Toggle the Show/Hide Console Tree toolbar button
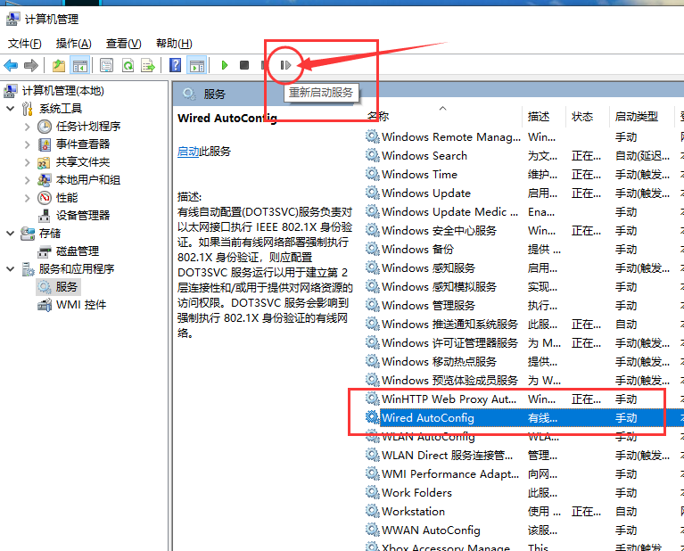 [80, 65]
